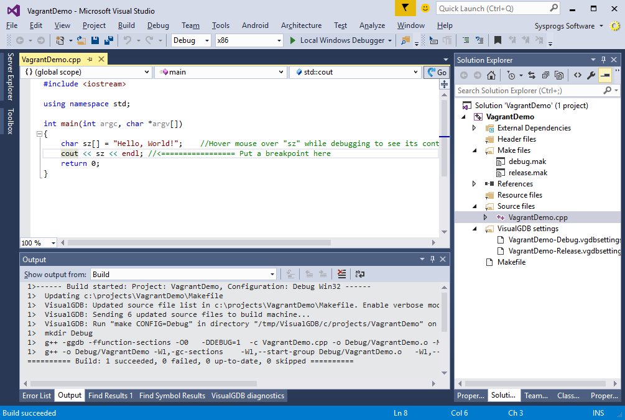Image resolution: width=625 pixels, height=420 pixels.
Task: Start debugging with the green play icon
Action: tap(293, 40)
